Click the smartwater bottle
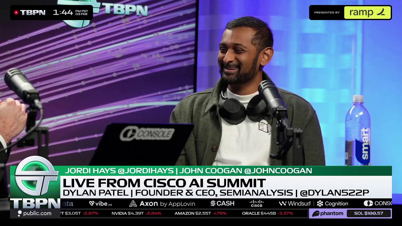The height and width of the screenshot is (226, 402). pos(358,131)
